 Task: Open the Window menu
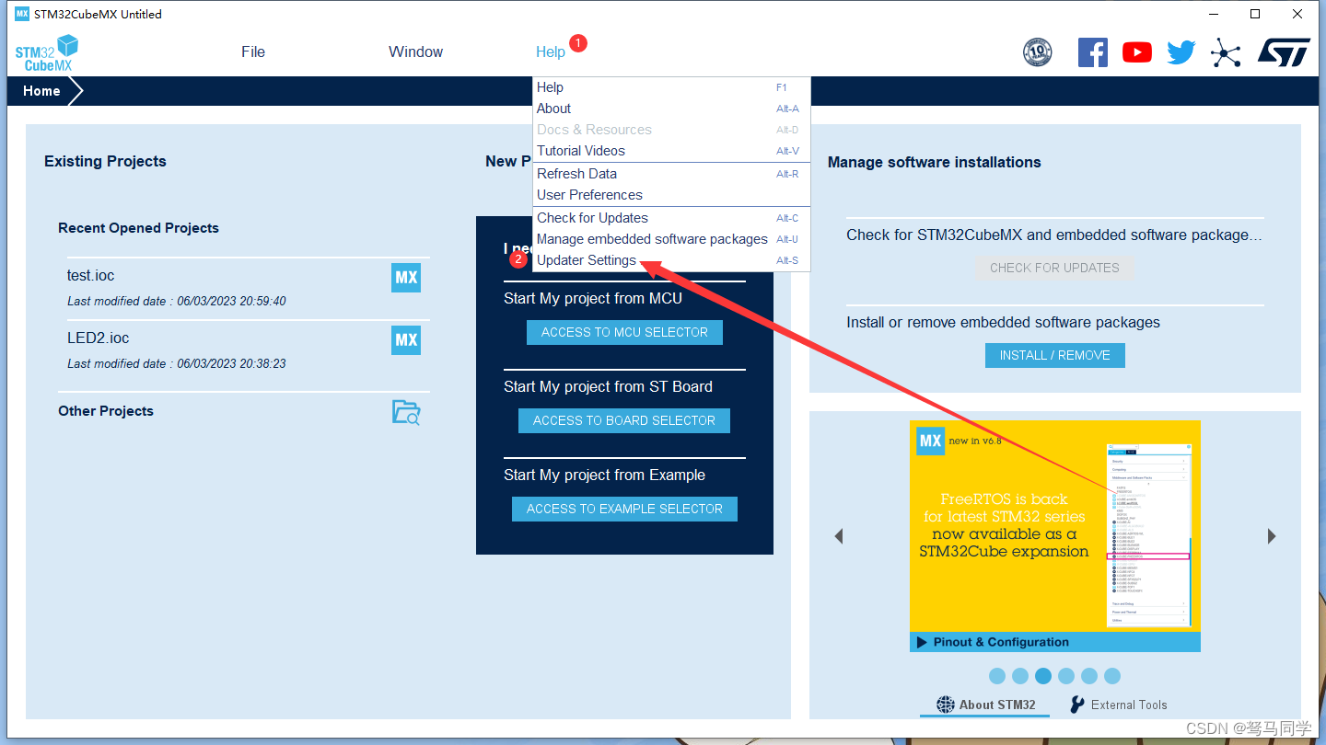click(x=415, y=52)
